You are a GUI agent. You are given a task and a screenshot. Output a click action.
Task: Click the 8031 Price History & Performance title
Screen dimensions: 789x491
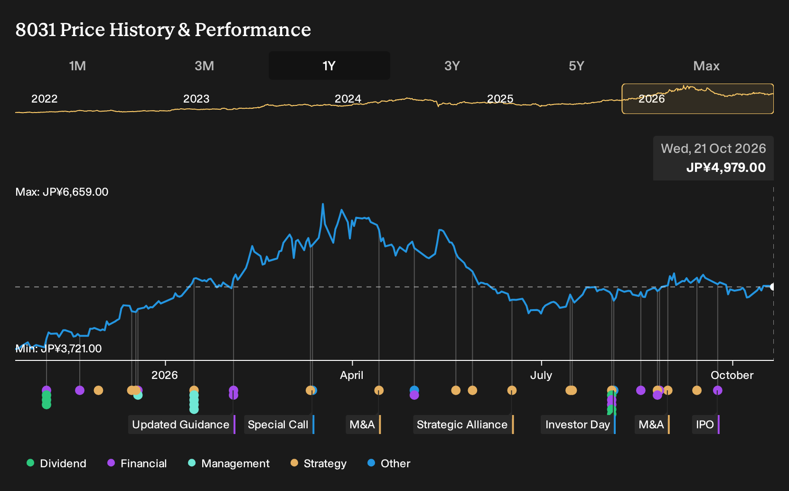[x=163, y=29]
